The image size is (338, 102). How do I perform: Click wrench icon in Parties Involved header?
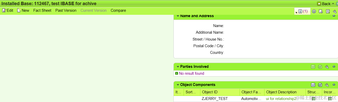327,67
